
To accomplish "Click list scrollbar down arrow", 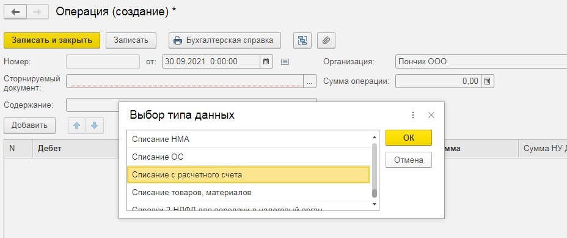I will pyautogui.click(x=375, y=205).
